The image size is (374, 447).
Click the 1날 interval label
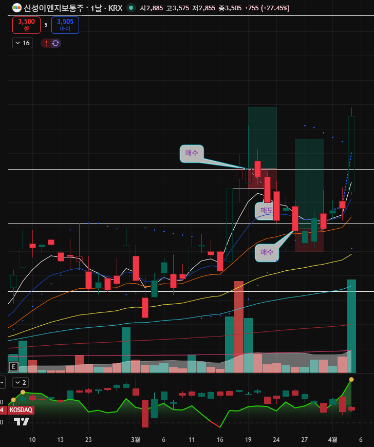click(96, 8)
